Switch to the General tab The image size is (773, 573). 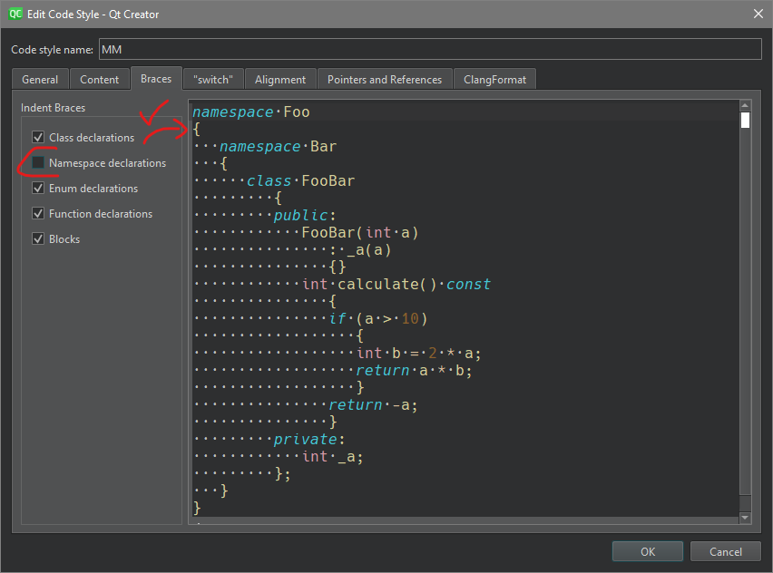click(x=40, y=79)
